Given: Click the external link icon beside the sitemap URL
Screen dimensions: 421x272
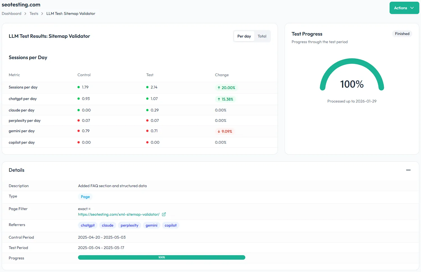Looking at the screenshot, I should point(164,214).
